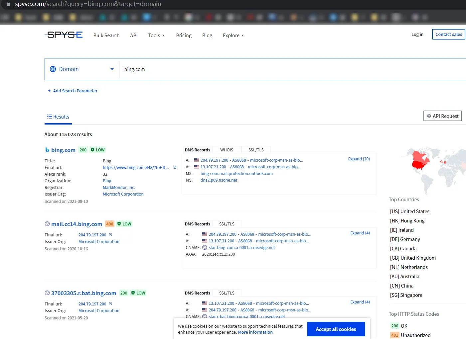This screenshot has height=339, width=466.
Task: Open the Domain search type dropdown
Action: coord(82,69)
